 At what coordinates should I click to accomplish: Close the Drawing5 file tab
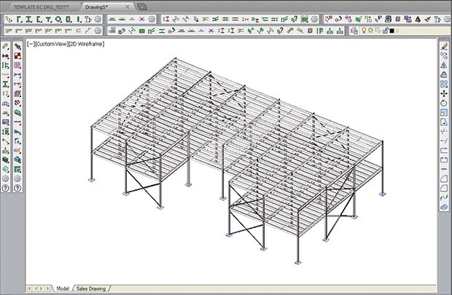(x=128, y=6)
